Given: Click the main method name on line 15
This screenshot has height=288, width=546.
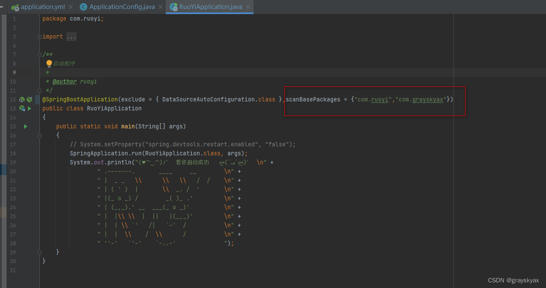Looking at the screenshot, I should click(128, 126).
